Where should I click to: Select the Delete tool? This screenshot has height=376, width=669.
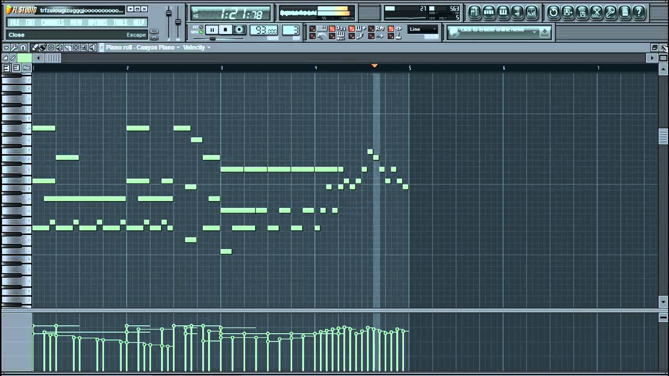pos(51,48)
